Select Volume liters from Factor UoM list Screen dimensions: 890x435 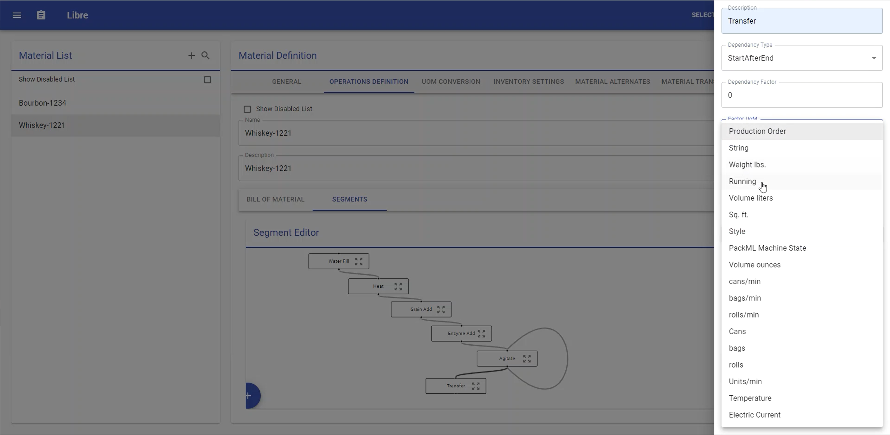pyautogui.click(x=750, y=197)
